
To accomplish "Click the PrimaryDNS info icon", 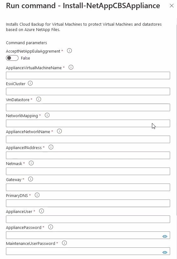I will coord(37,195).
